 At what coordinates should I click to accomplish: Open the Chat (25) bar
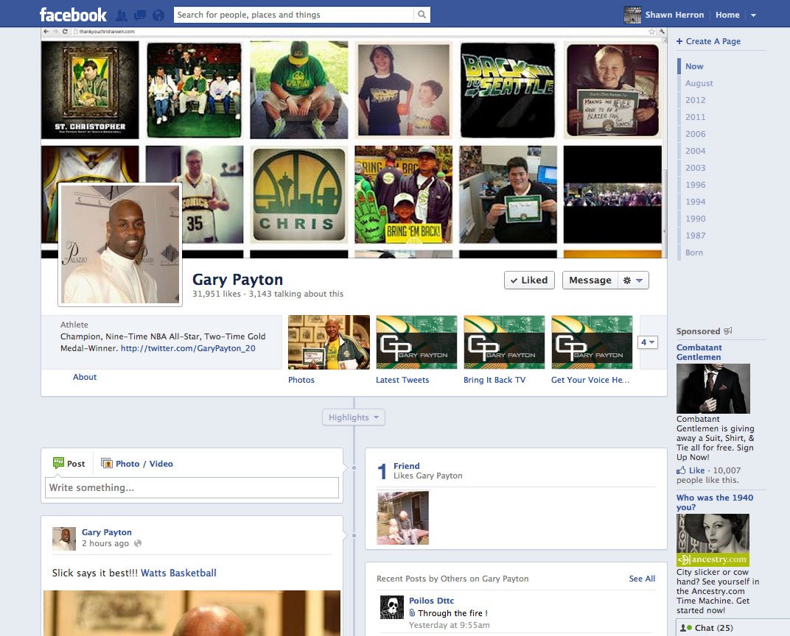(x=733, y=628)
